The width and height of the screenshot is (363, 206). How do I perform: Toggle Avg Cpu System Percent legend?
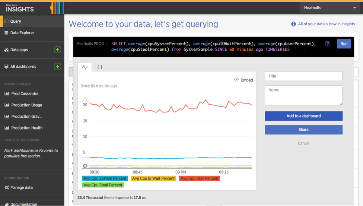(x=105, y=178)
